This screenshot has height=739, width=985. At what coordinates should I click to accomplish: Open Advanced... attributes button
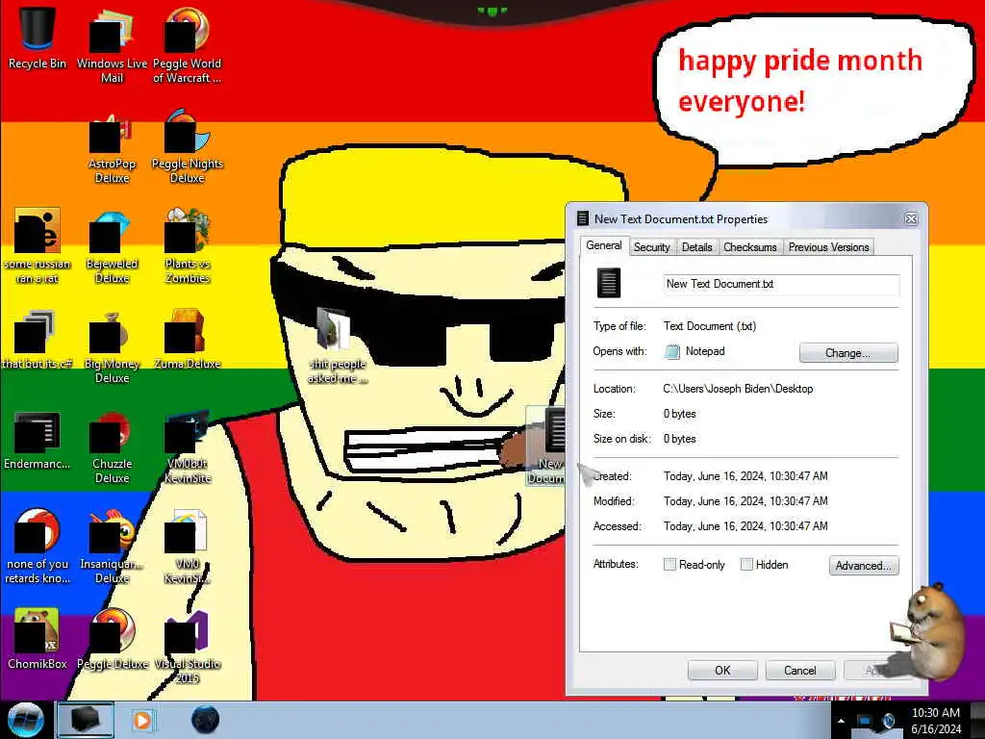(864, 566)
